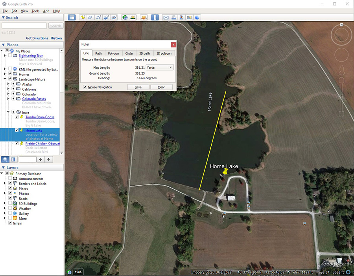The height and width of the screenshot is (276, 354).
Task: Switch to the Path tab in Ruler
Action: point(98,53)
